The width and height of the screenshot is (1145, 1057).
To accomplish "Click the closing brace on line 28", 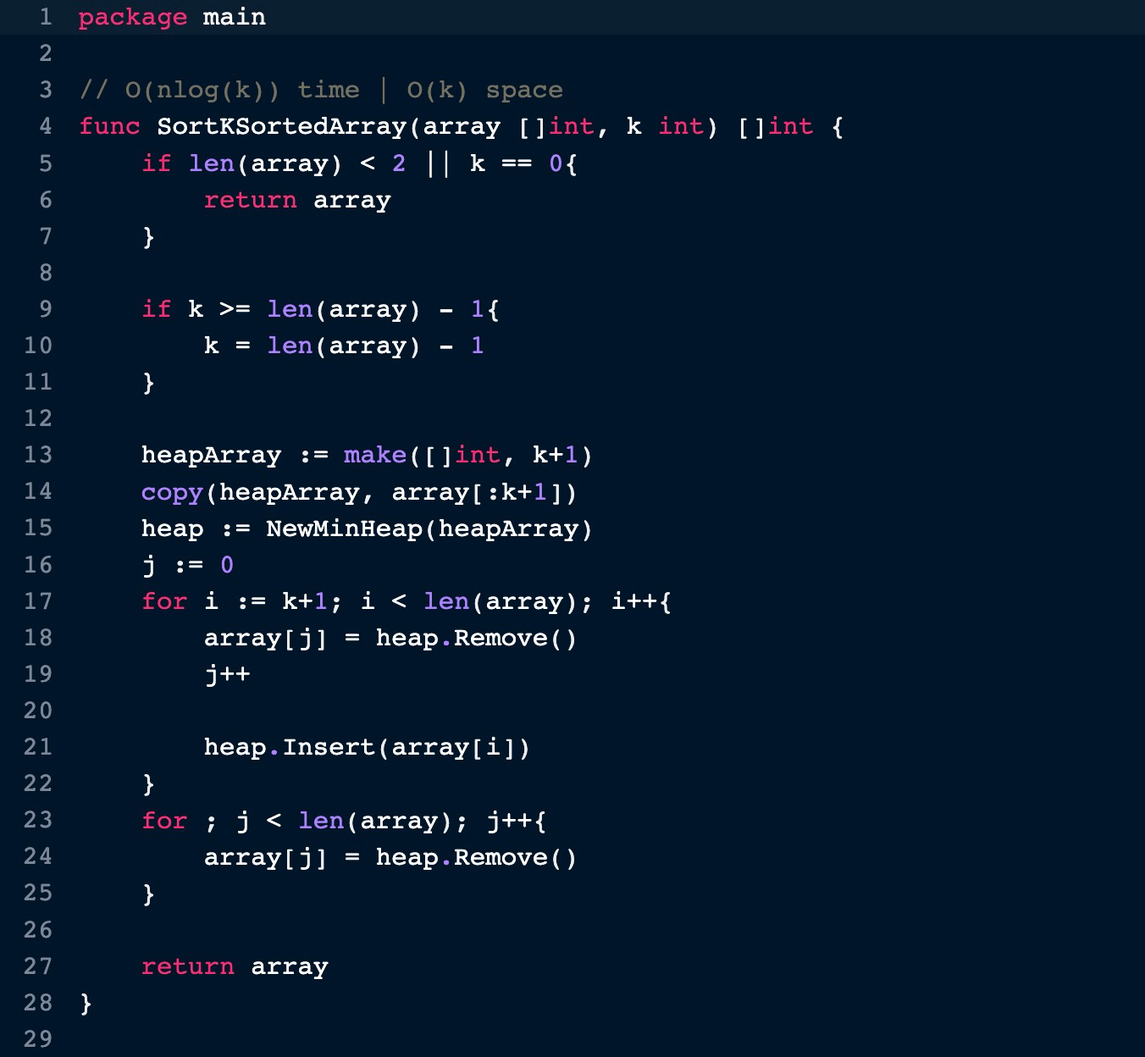I will [x=86, y=1003].
